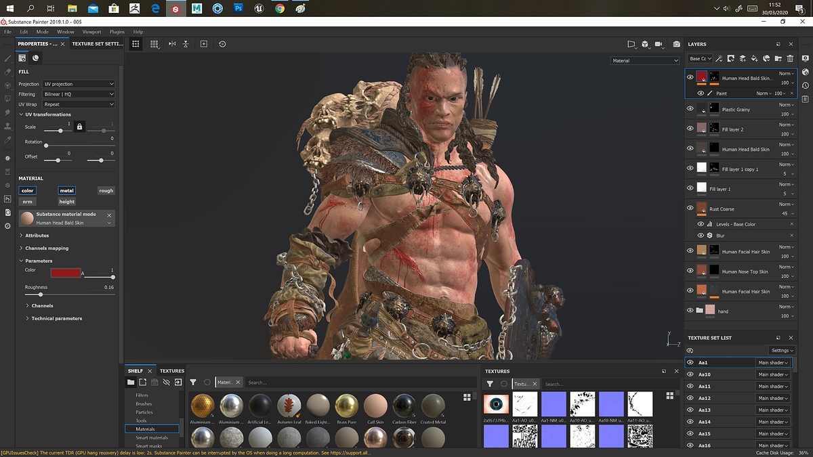This screenshot has height=457, width=813.
Task: Open the File menu
Action: click(x=7, y=32)
